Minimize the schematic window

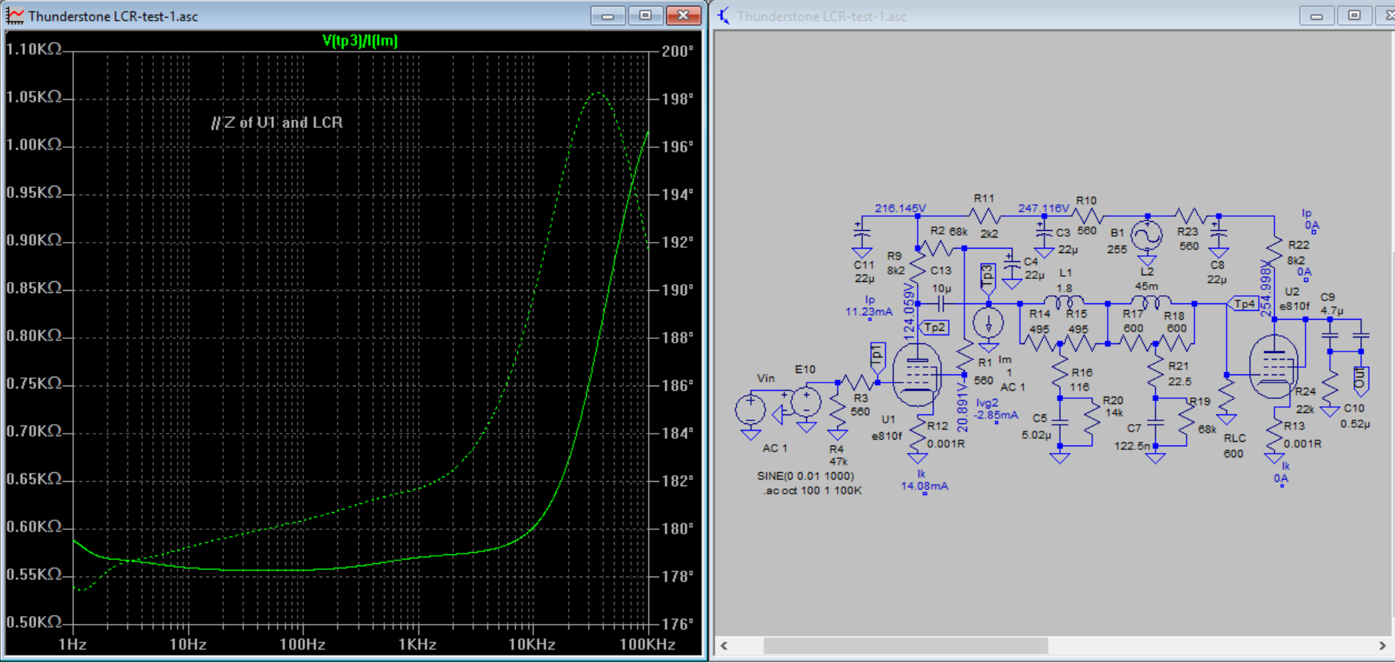(x=1316, y=16)
